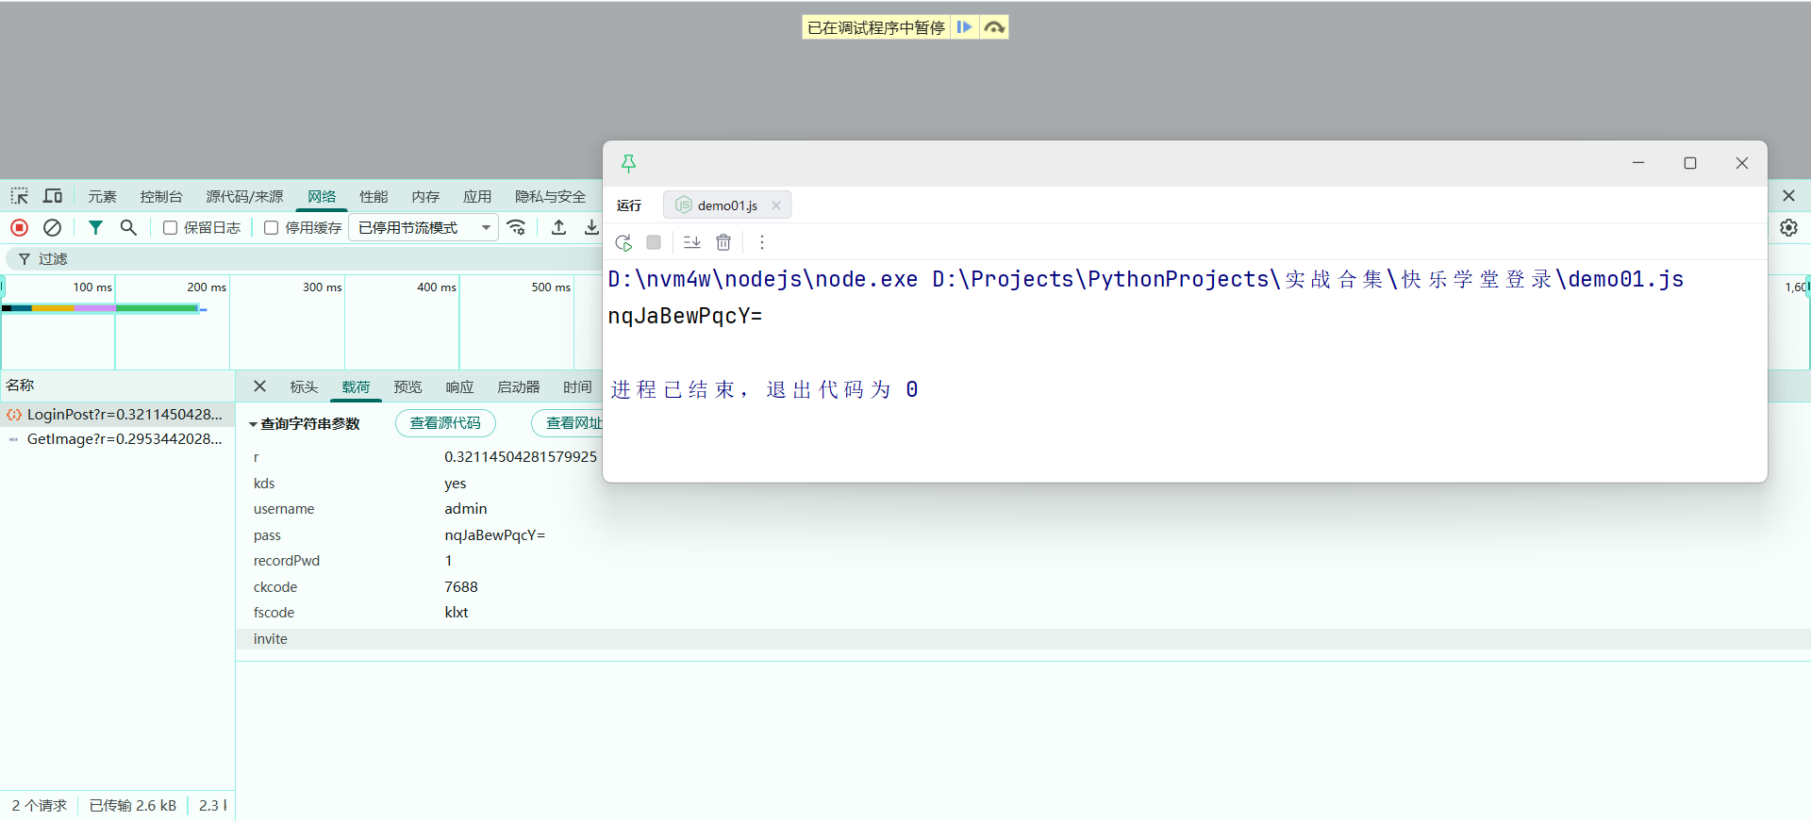Activate the inspect element picker icon

20,196
